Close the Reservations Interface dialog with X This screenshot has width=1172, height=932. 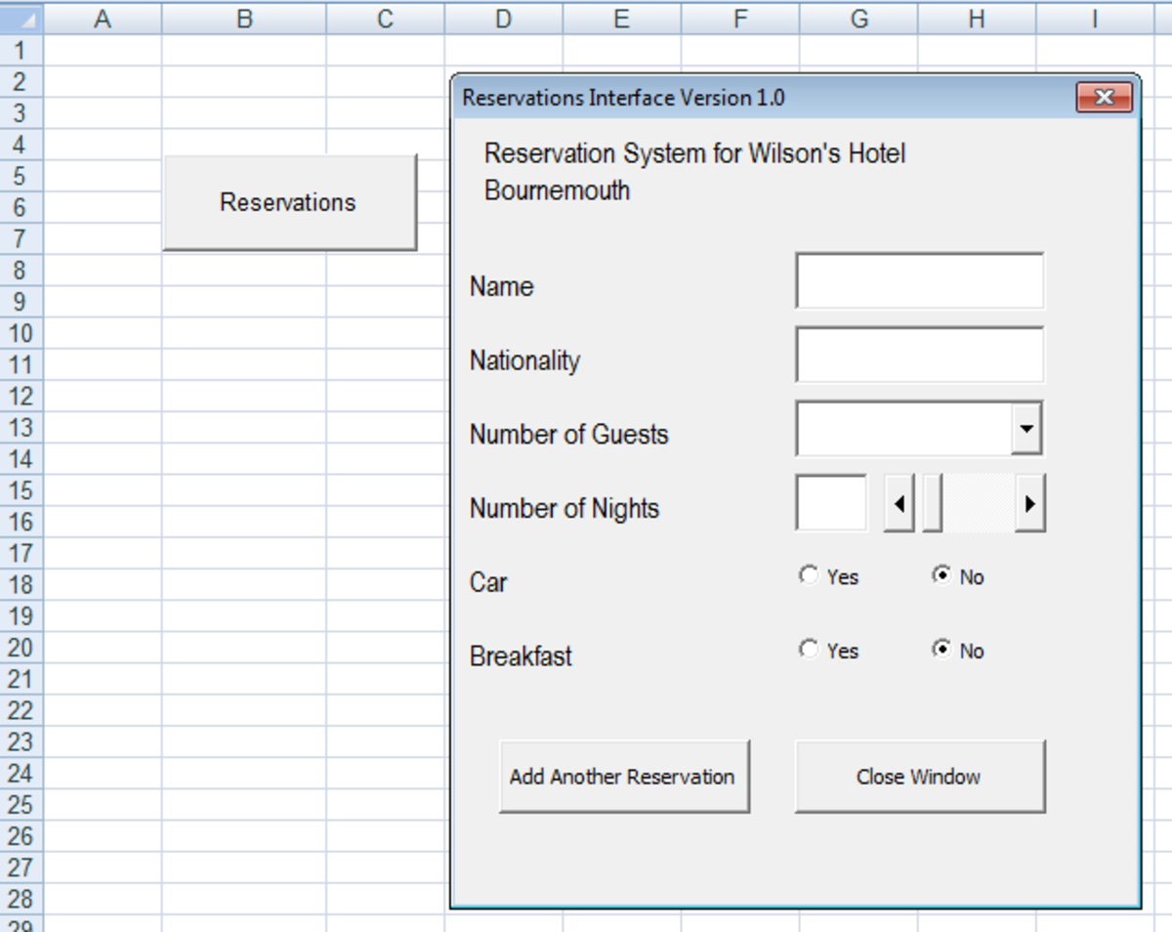(1104, 98)
